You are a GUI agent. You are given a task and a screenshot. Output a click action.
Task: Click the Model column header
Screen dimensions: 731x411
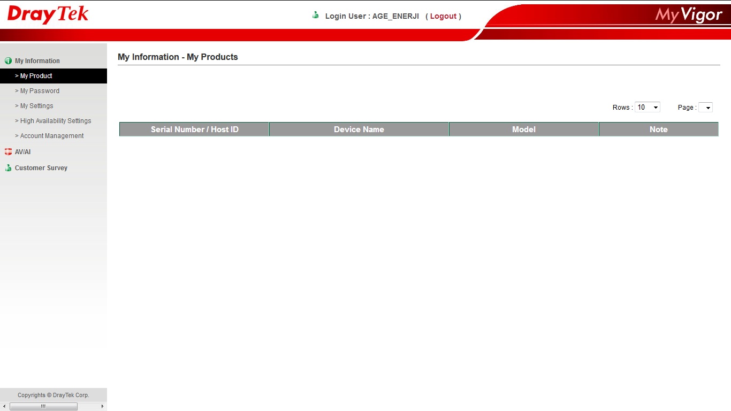coord(523,130)
